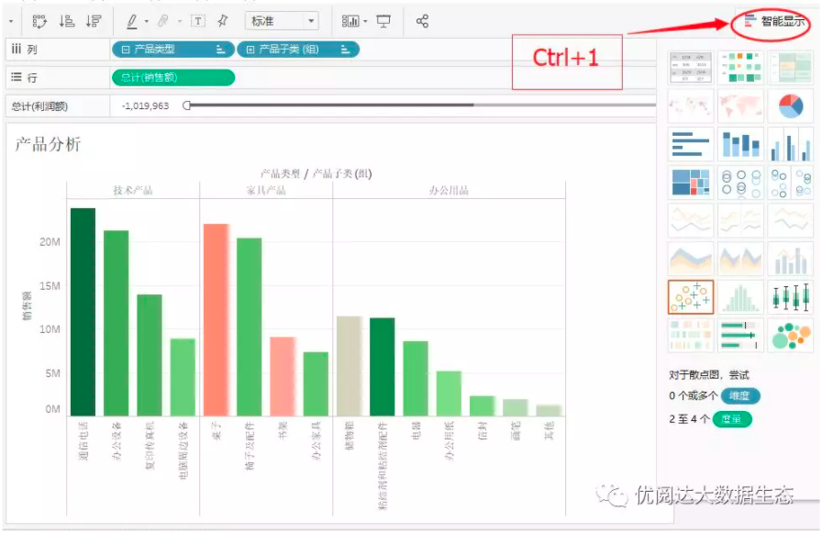The height and width of the screenshot is (533, 822).
Task: Click the 通信电话 bar in chart
Action: [x=83, y=312]
